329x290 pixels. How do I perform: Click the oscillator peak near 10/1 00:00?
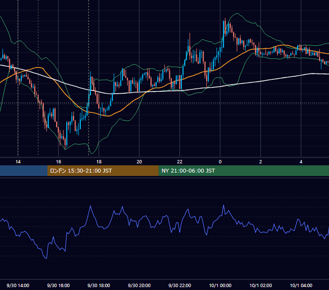224,205
